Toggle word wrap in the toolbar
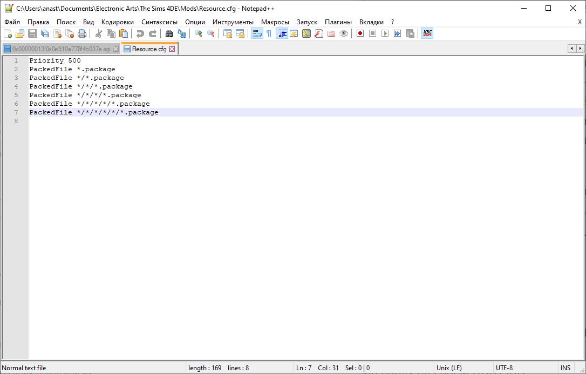 point(257,33)
